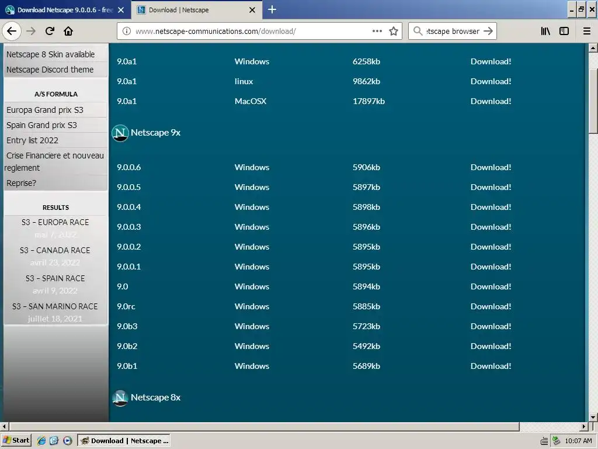Bookmark this page with the star
This screenshot has width=598, height=449.
coord(394,31)
